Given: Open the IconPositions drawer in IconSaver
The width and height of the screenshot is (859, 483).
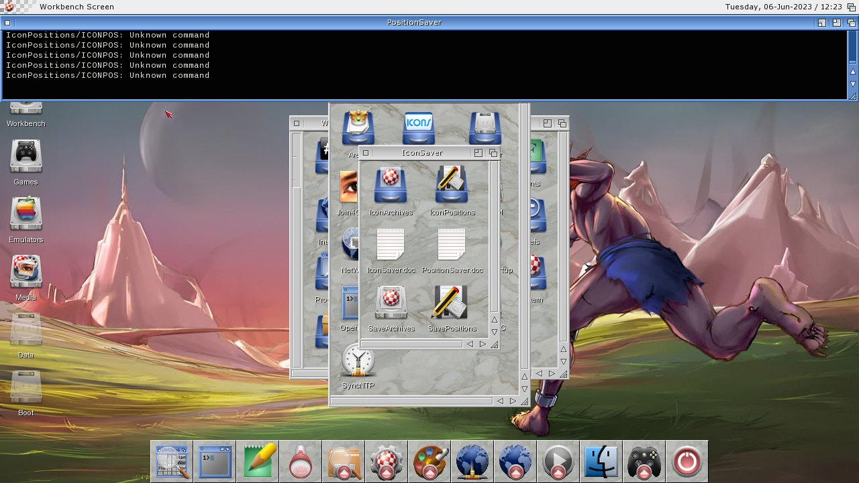Looking at the screenshot, I should 452,185.
